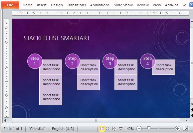
Task: Click the vertical scrollbar thumb
Action: [x=192, y=63]
